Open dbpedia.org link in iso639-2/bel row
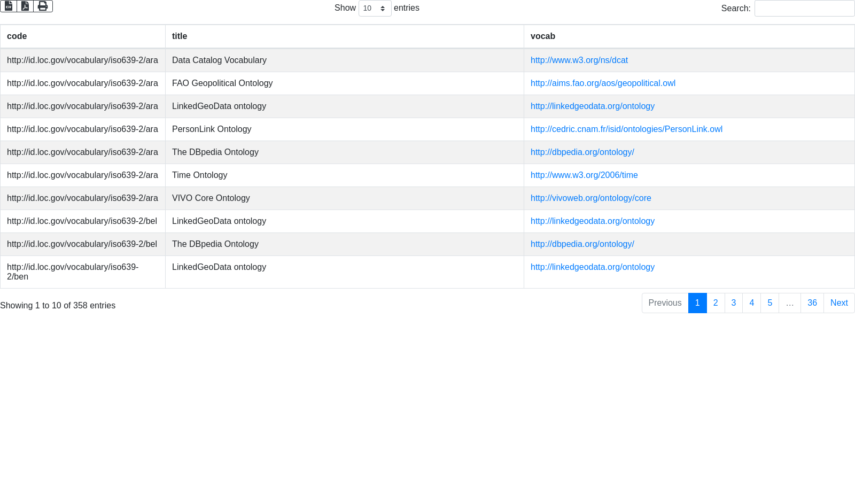 point(582,244)
